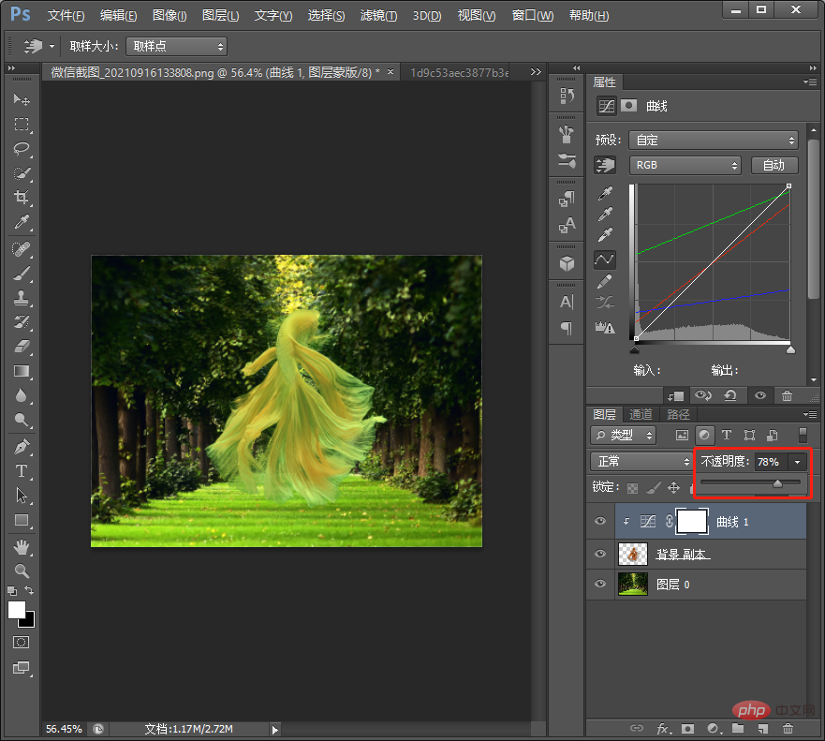Hide the 曲线 1 layer

click(x=601, y=522)
